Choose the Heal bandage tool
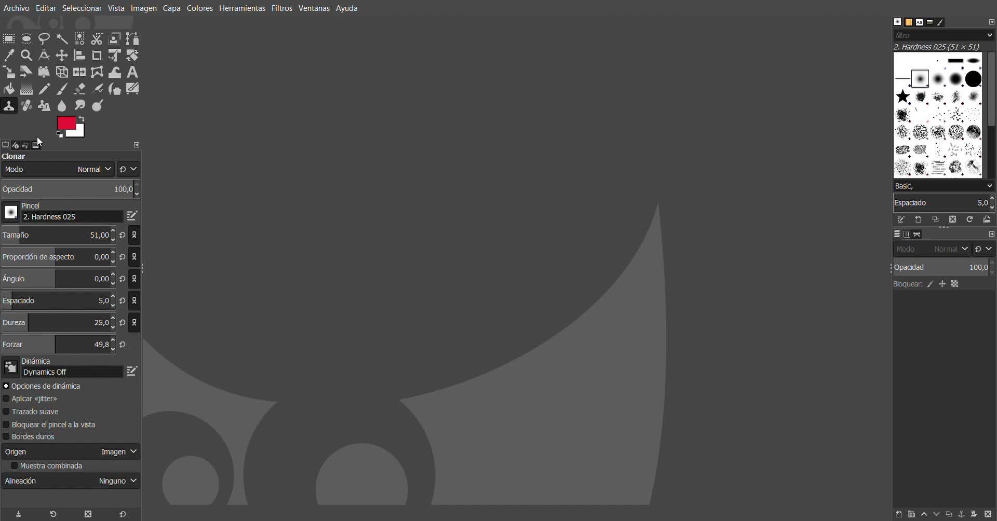 26,106
